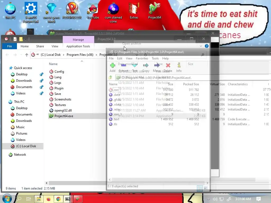Click the 7-Zip Info button
Viewport: 271px width, 203px height.
pos(179,67)
